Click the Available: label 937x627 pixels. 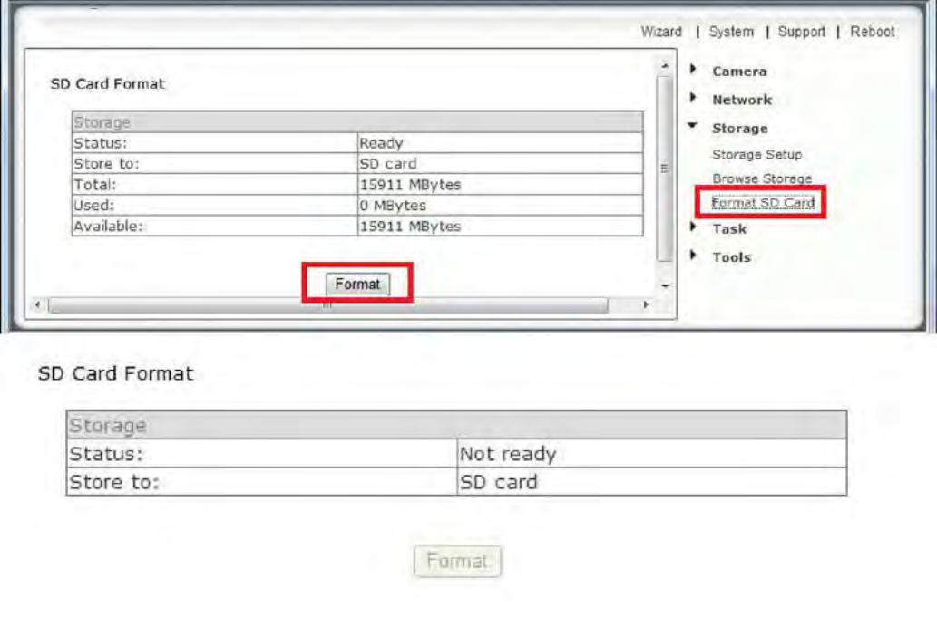(108, 227)
